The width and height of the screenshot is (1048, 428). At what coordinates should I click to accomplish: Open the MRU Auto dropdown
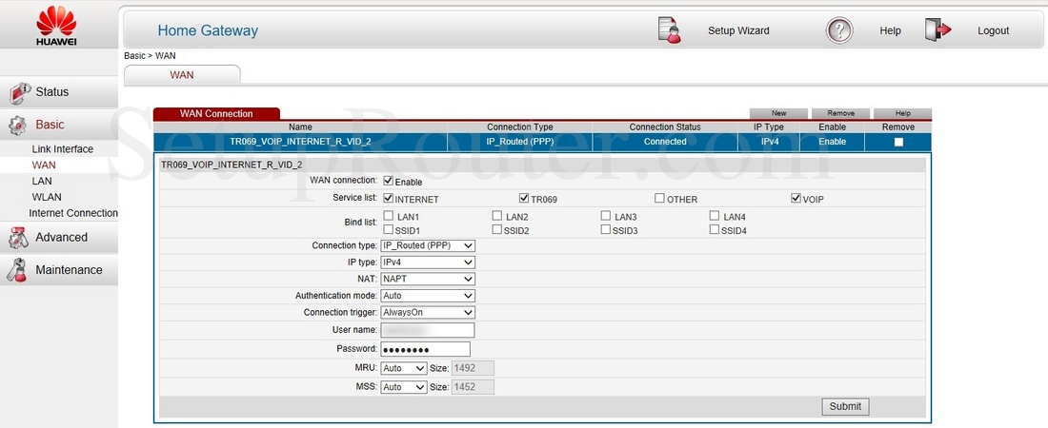[404, 369]
